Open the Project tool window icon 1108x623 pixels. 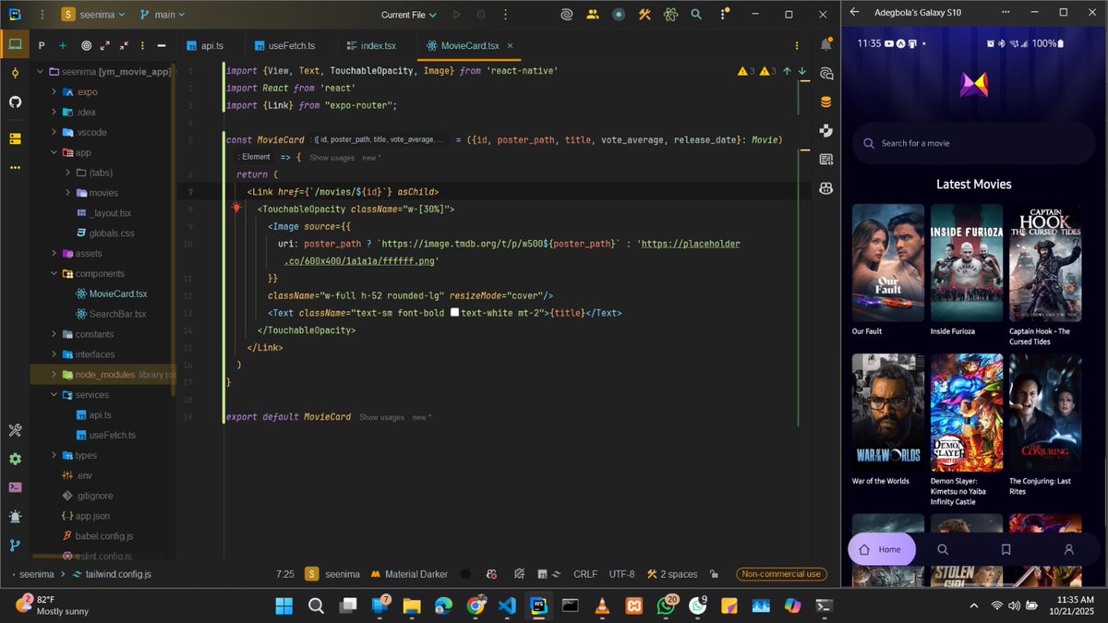[15, 44]
